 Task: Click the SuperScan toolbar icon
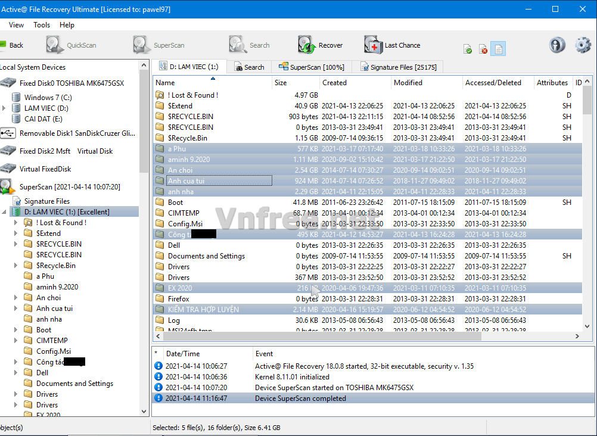142,45
